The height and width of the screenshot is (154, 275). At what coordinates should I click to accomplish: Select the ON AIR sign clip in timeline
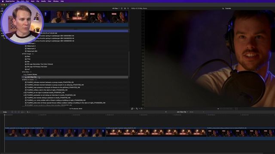point(156,133)
